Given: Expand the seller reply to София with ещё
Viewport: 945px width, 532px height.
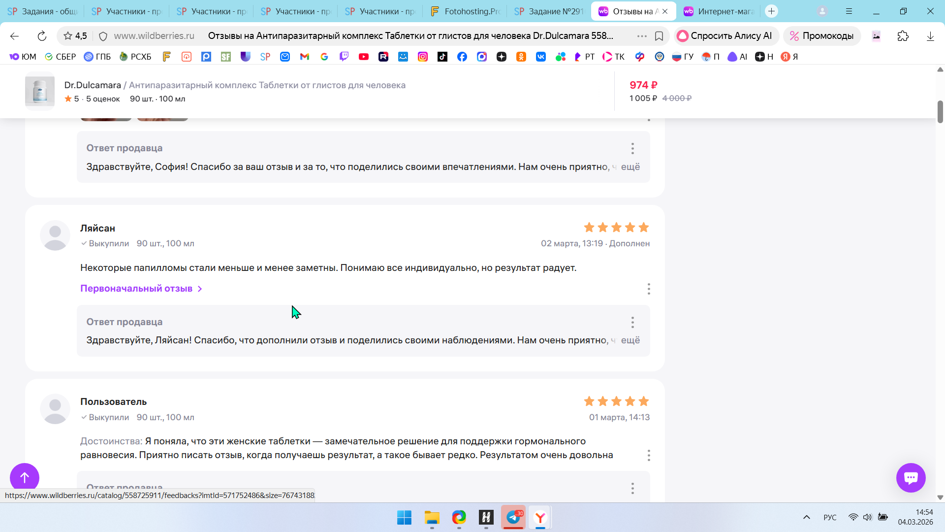Looking at the screenshot, I should [630, 167].
